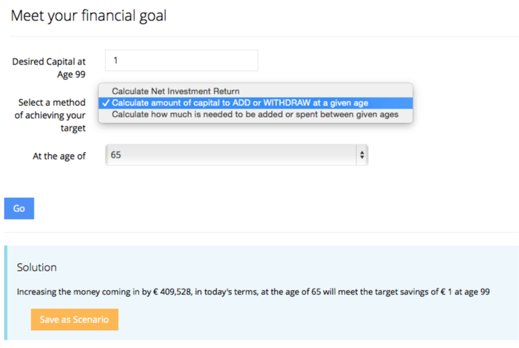Click the Solution heading in the result panel
Viewport: 519px width, 348px height.
click(x=37, y=268)
